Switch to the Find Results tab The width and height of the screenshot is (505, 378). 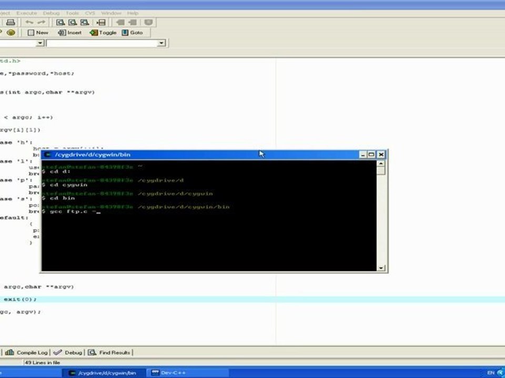tap(109, 353)
